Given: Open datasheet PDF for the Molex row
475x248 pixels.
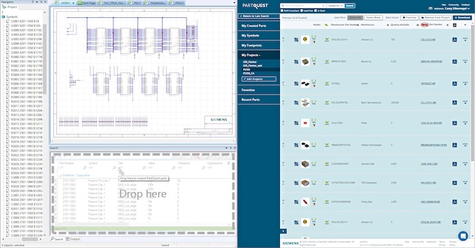Looking at the screenshot, I should (x=454, y=123).
